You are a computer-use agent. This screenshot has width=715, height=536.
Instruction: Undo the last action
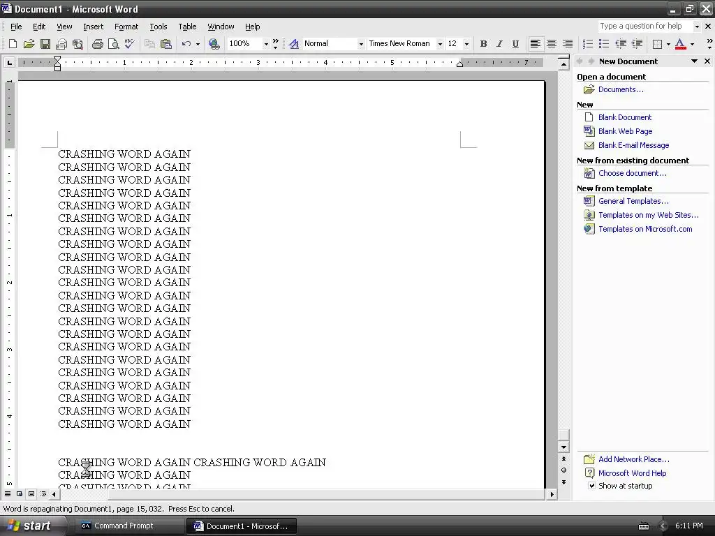(x=186, y=44)
